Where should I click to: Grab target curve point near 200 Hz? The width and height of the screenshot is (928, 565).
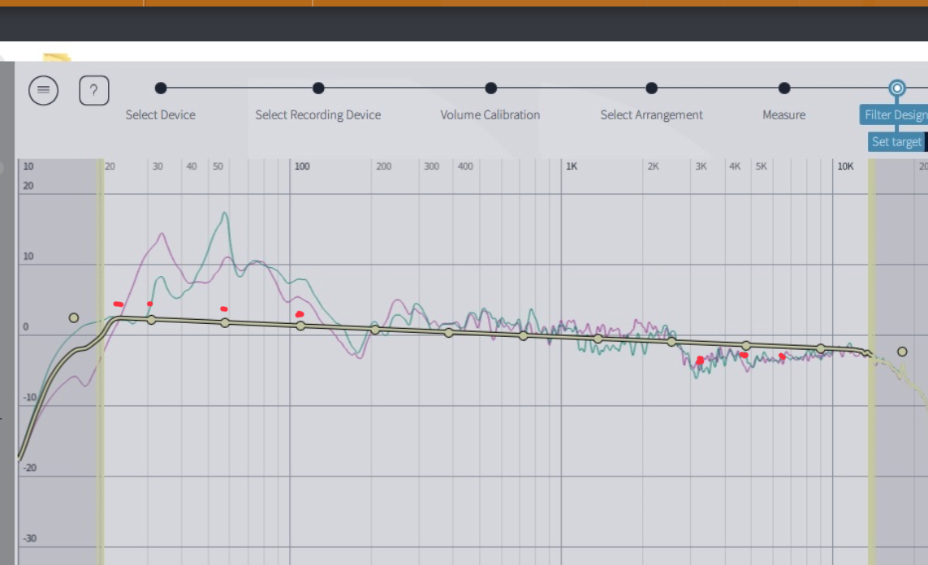point(374,330)
